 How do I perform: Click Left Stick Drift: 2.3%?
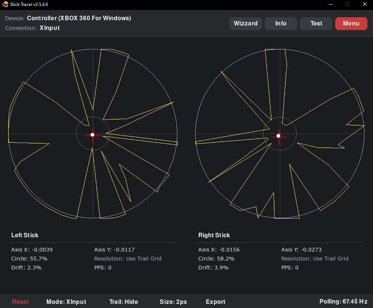coord(26,268)
